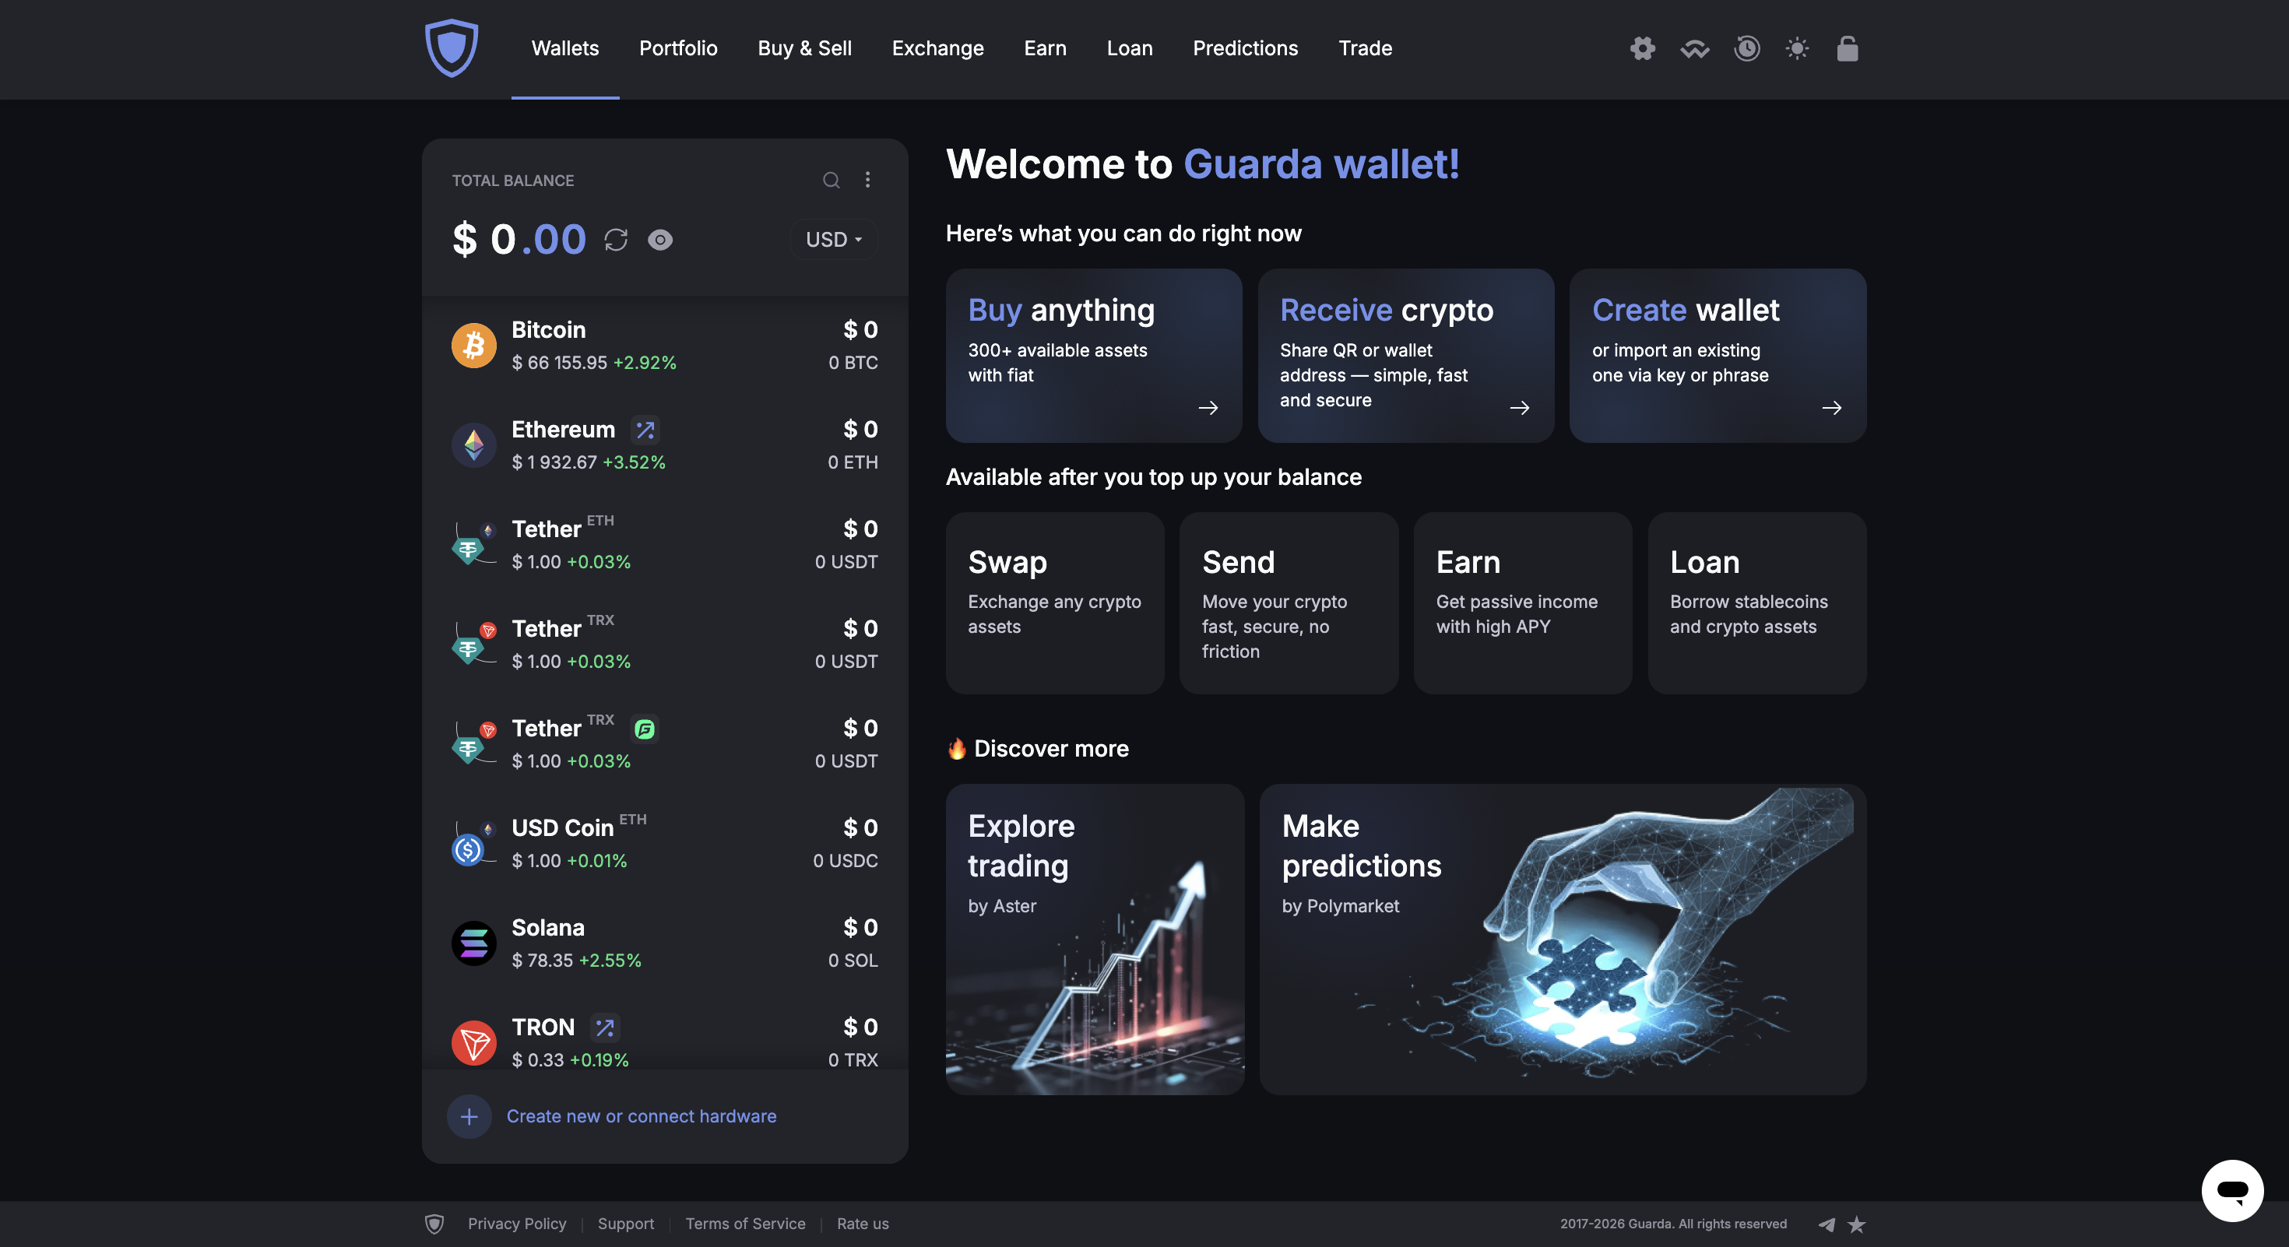Select the Solana wallet name
Screen dimensions: 2289x1247
pos(547,928)
